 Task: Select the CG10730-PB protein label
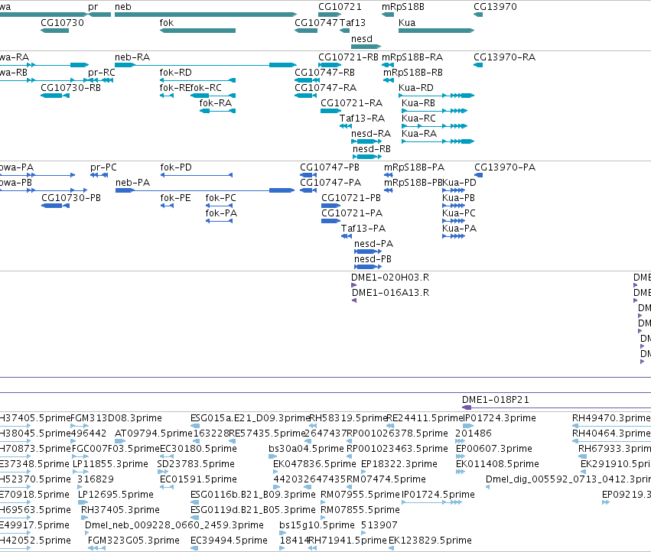(x=71, y=198)
